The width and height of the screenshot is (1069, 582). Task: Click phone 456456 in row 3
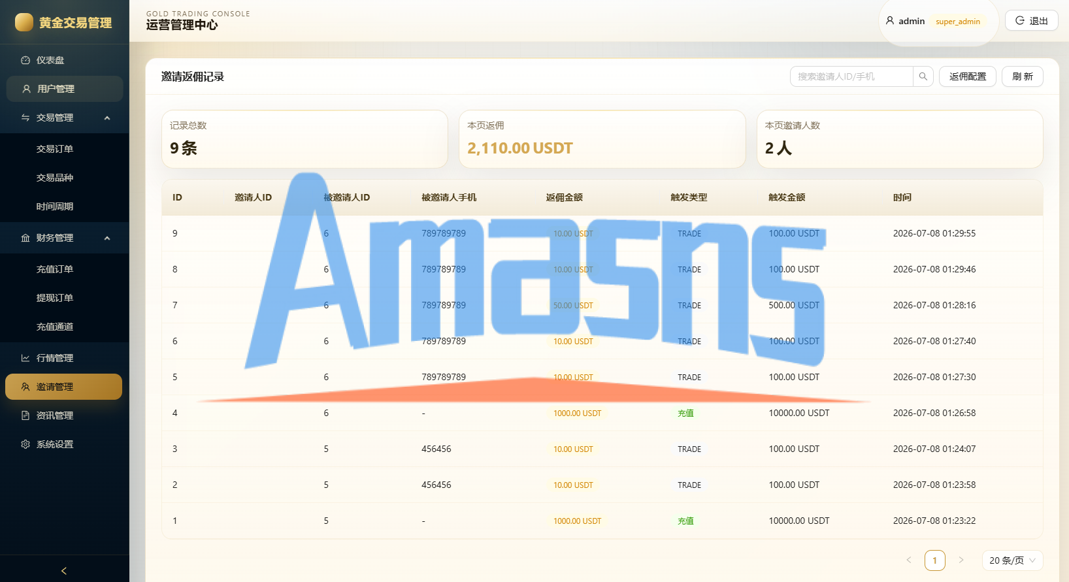pos(436,449)
